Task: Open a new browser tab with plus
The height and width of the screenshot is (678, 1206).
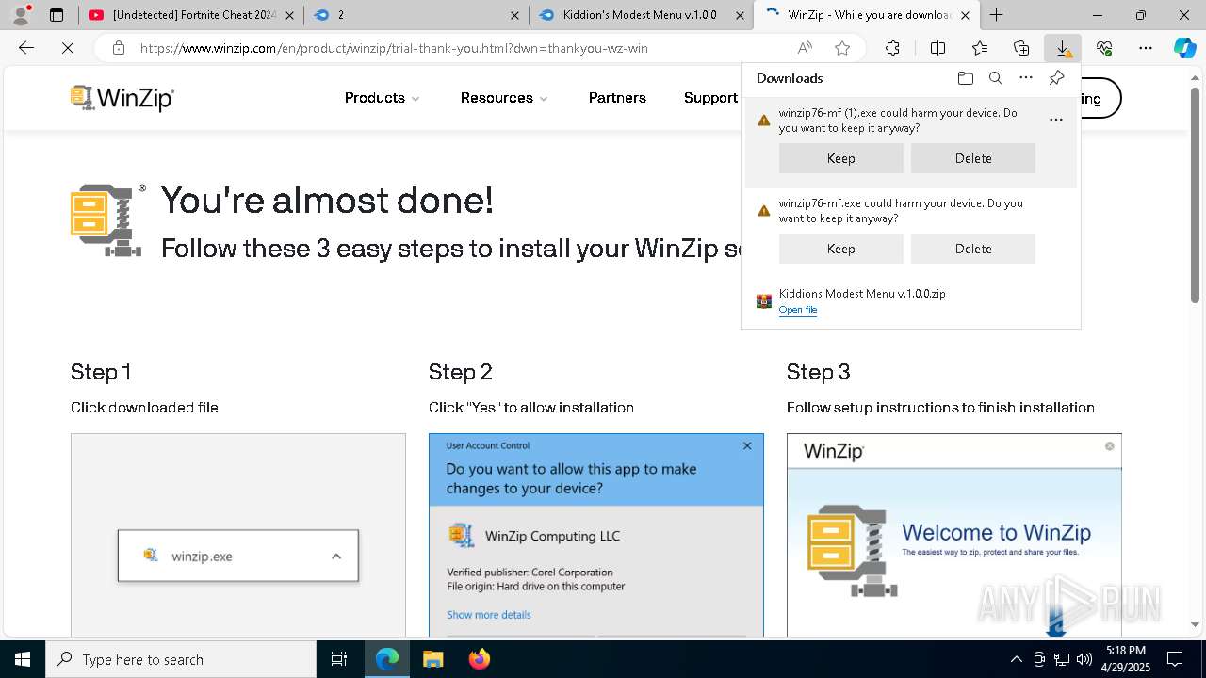Action: [996, 15]
